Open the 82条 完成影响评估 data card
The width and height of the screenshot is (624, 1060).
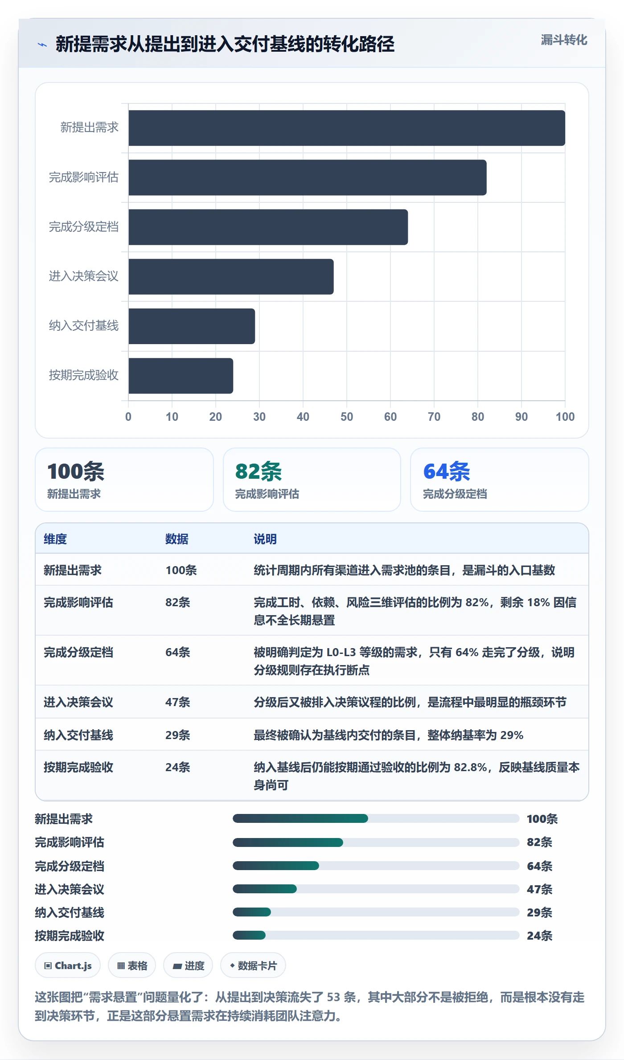(x=312, y=480)
